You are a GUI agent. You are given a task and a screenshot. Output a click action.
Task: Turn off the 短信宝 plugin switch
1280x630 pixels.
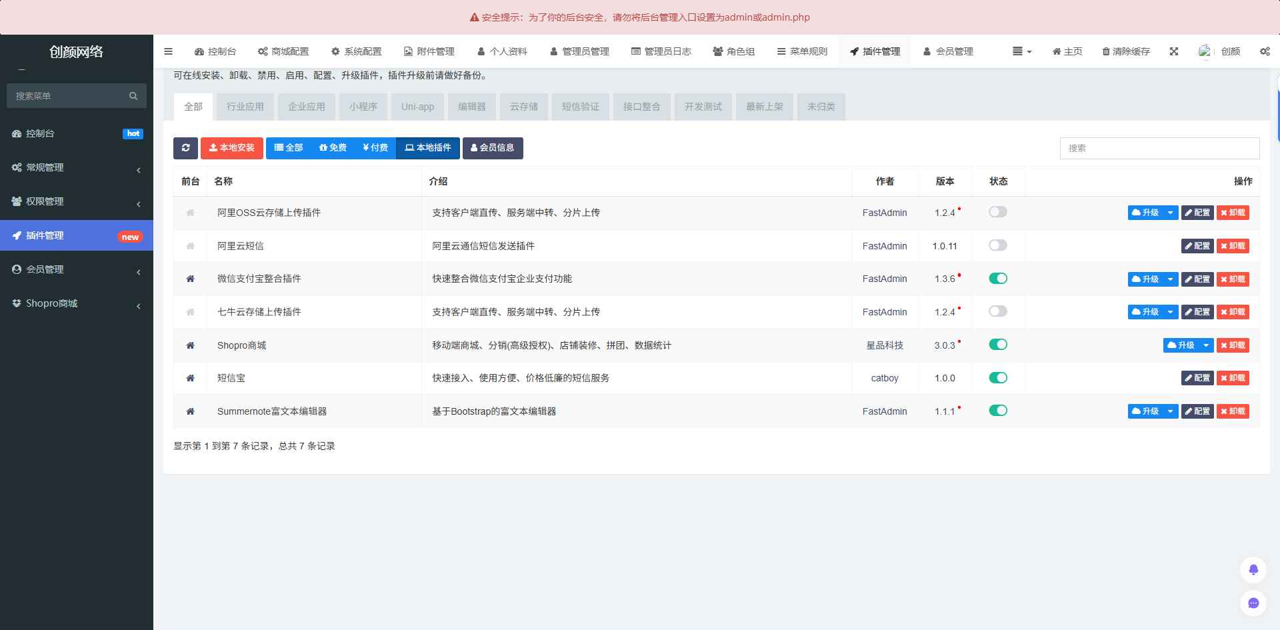coord(997,377)
